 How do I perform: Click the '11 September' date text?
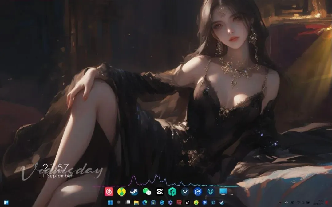click(x=56, y=175)
